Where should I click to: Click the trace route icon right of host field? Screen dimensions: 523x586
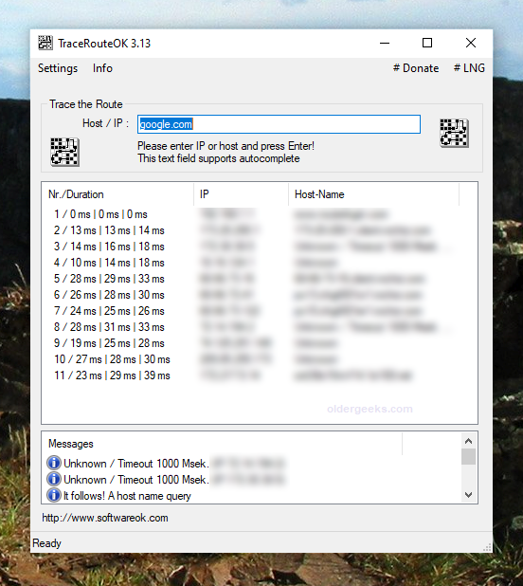click(454, 133)
